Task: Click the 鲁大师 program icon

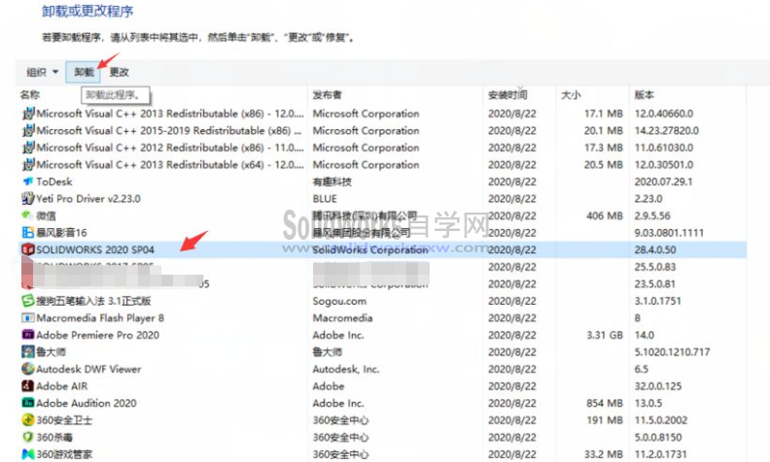Action: tap(27, 352)
